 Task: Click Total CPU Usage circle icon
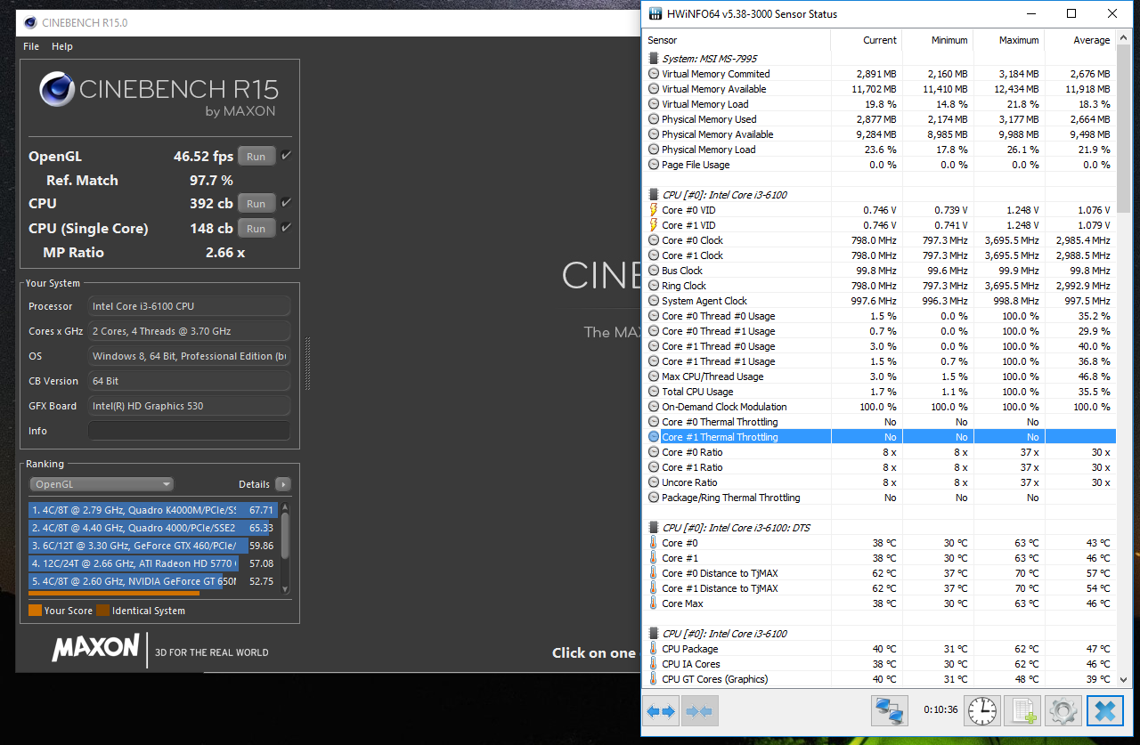[x=654, y=392]
